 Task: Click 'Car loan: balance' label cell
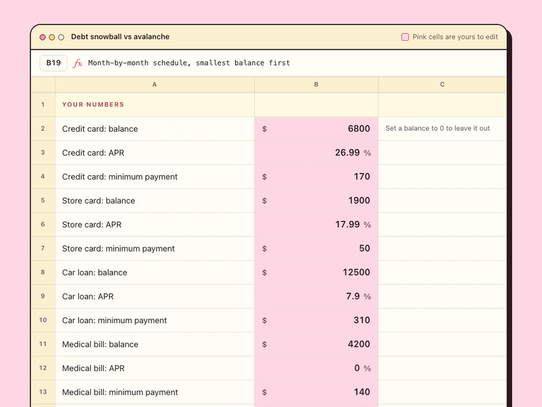tap(155, 272)
